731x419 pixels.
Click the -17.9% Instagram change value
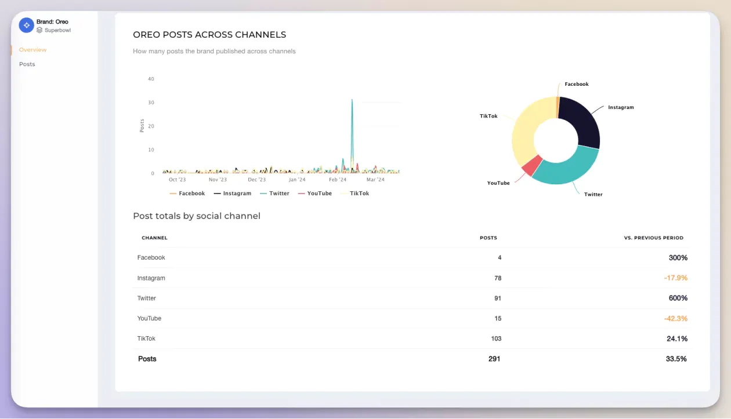click(x=676, y=278)
